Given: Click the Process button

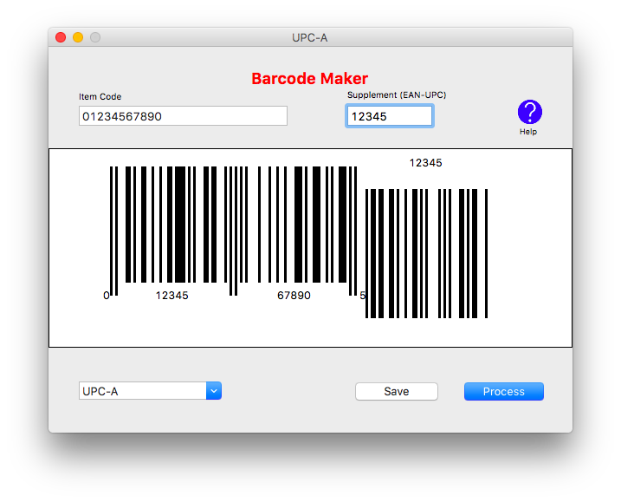Looking at the screenshot, I should click(504, 391).
